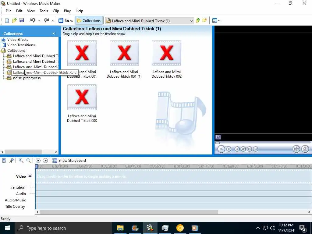Redo the last undone action

tap(46, 20)
